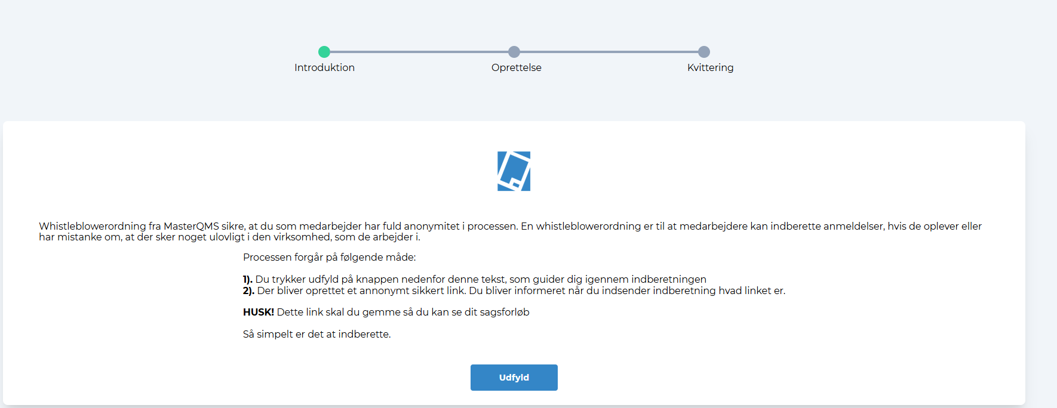
Task: Click the bold '2).' list number
Action: [248, 291]
